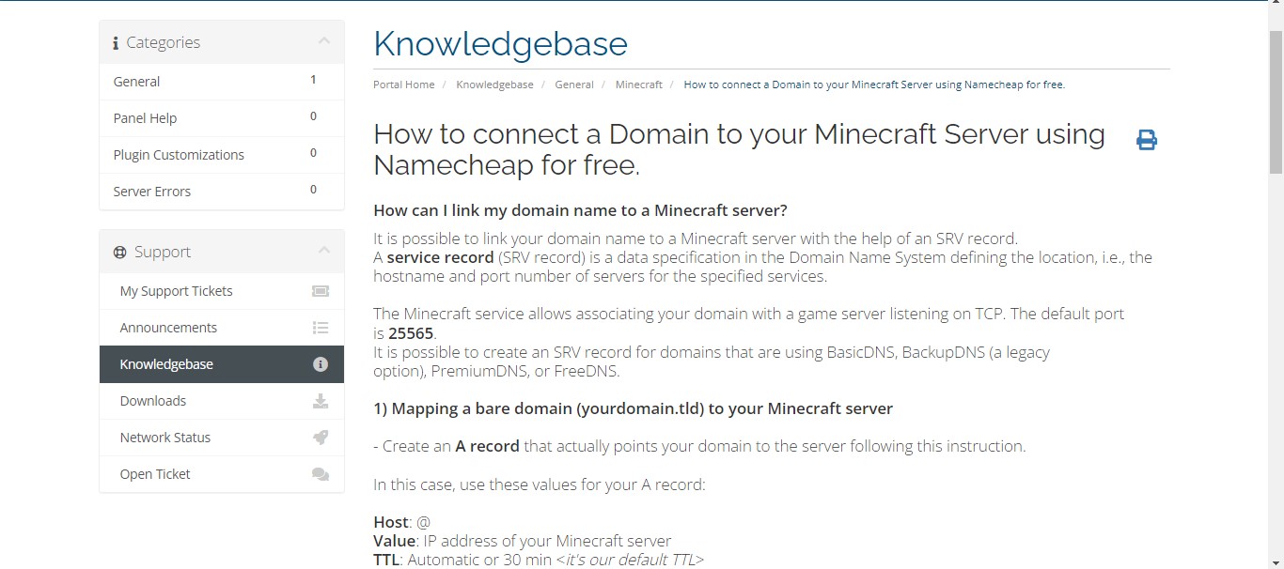Open the General category
This screenshot has height=569, width=1284.
pos(137,82)
